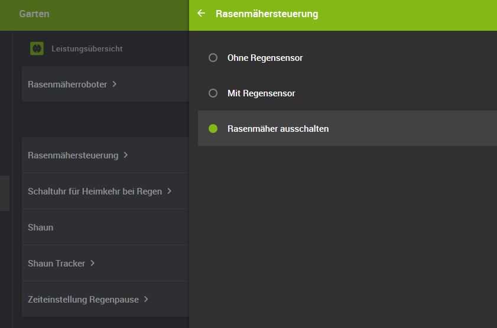This screenshot has width=497, height=328.
Task: Click the Shaun list entry
Action: [41, 228]
